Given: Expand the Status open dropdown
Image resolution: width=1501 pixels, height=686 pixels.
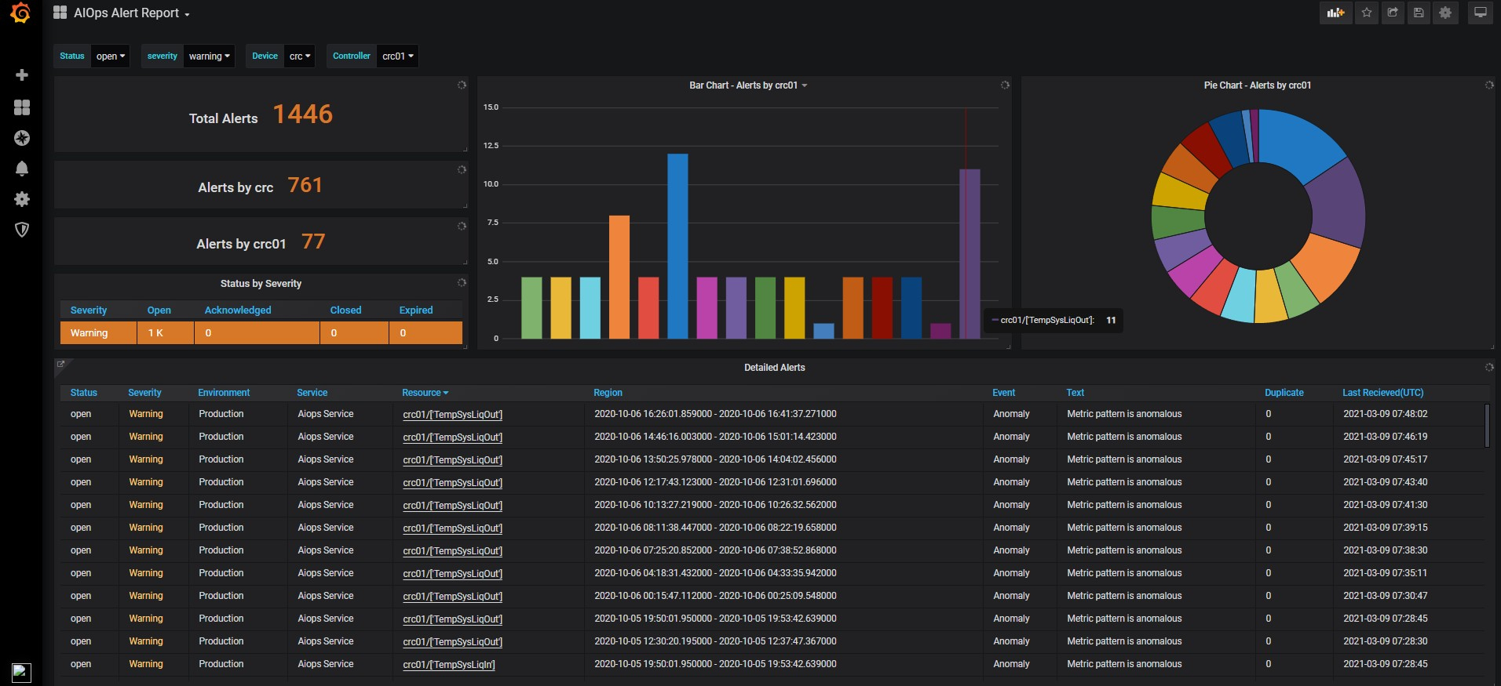Looking at the screenshot, I should [110, 56].
